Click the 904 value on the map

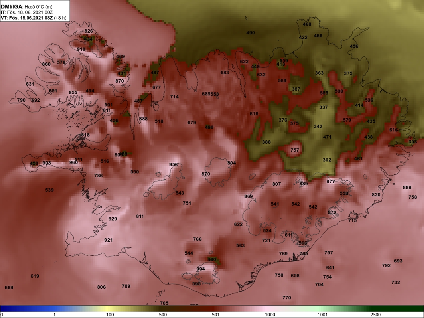click(201, 269)
